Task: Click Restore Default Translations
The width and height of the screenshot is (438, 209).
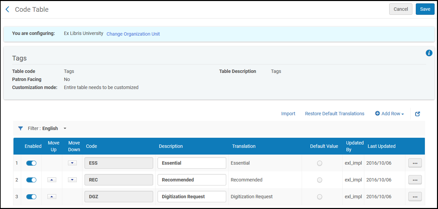Action: coord(334,114)
